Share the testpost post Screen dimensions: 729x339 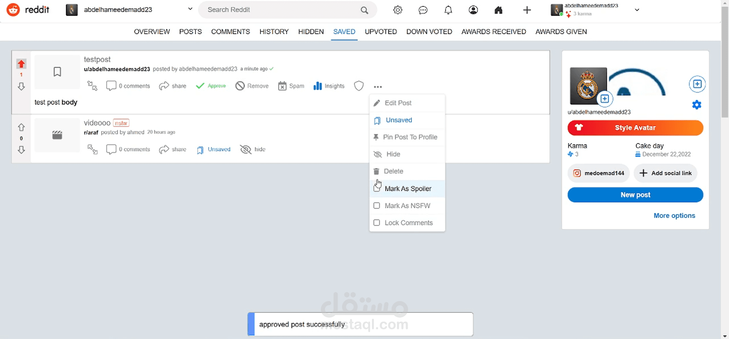pyautogui.click(x=173, y=86)
